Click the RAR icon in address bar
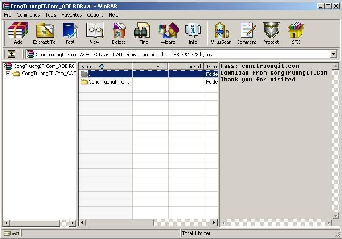Screen dimensions: 342x239 pos(30,54)
